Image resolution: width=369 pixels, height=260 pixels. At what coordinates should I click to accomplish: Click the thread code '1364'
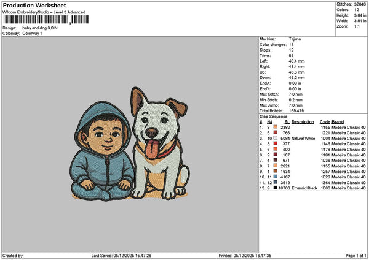(325, 183)
